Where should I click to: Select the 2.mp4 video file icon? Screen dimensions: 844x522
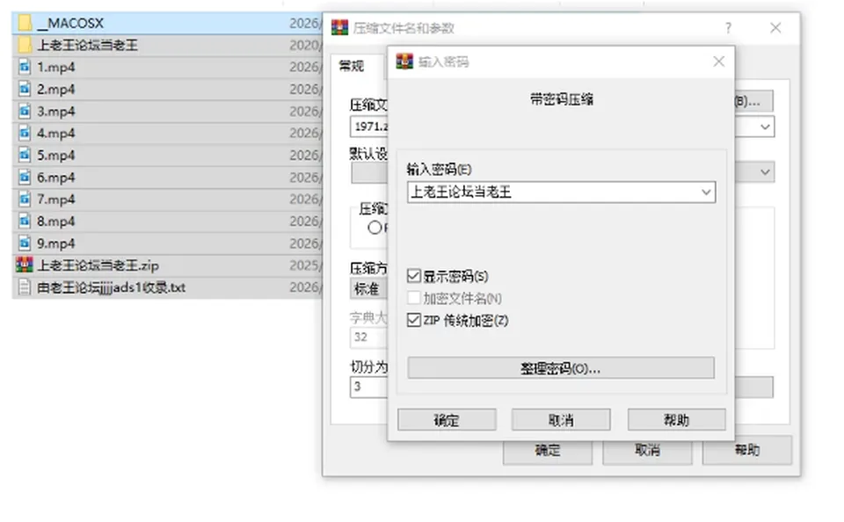[25, 90]
